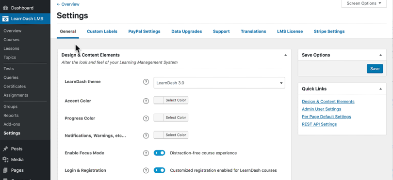
Task: Open Topics in the sidebar
Action: pos(10,57)
